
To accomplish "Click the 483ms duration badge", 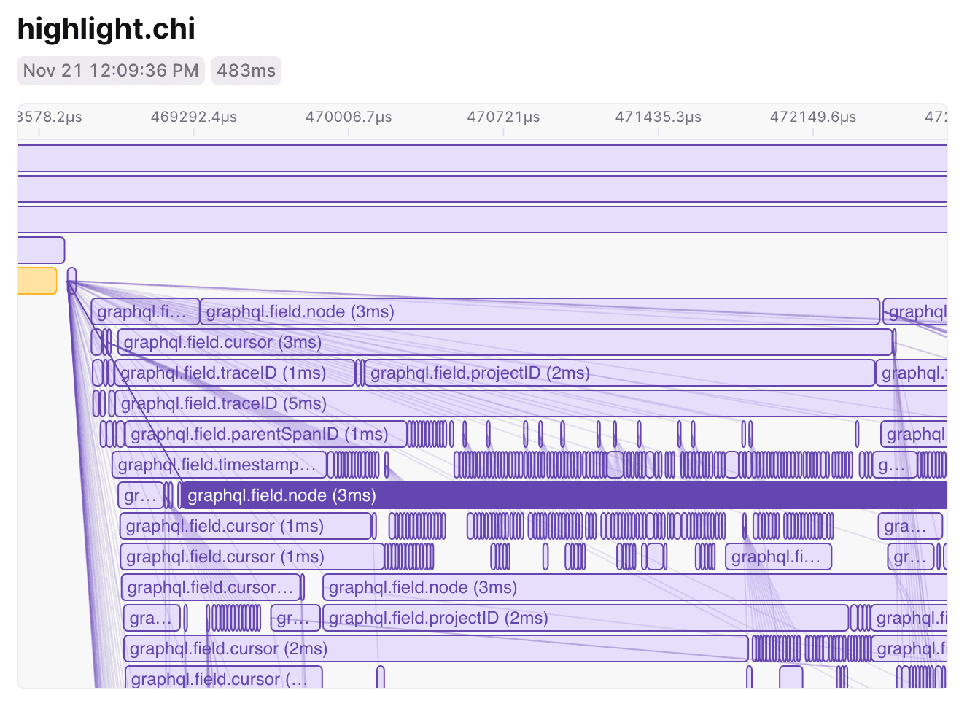I will [246, 71].
